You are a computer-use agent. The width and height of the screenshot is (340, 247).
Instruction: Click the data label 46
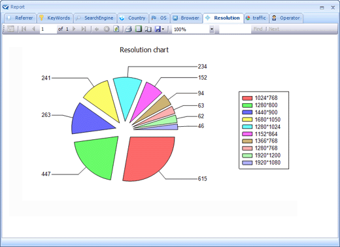pyautogui.click(x=201, y=126)
